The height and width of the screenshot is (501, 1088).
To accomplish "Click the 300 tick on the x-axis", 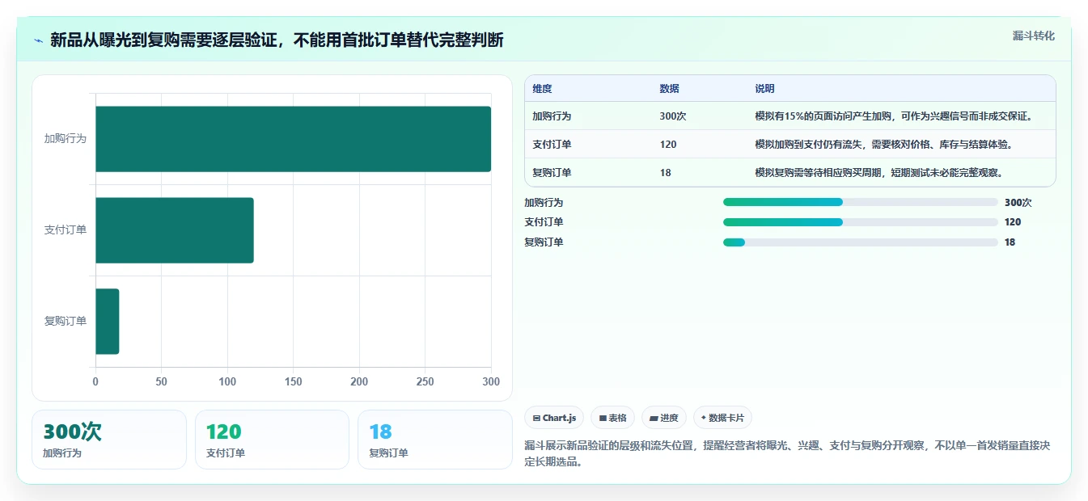I will tap(490, 382).
